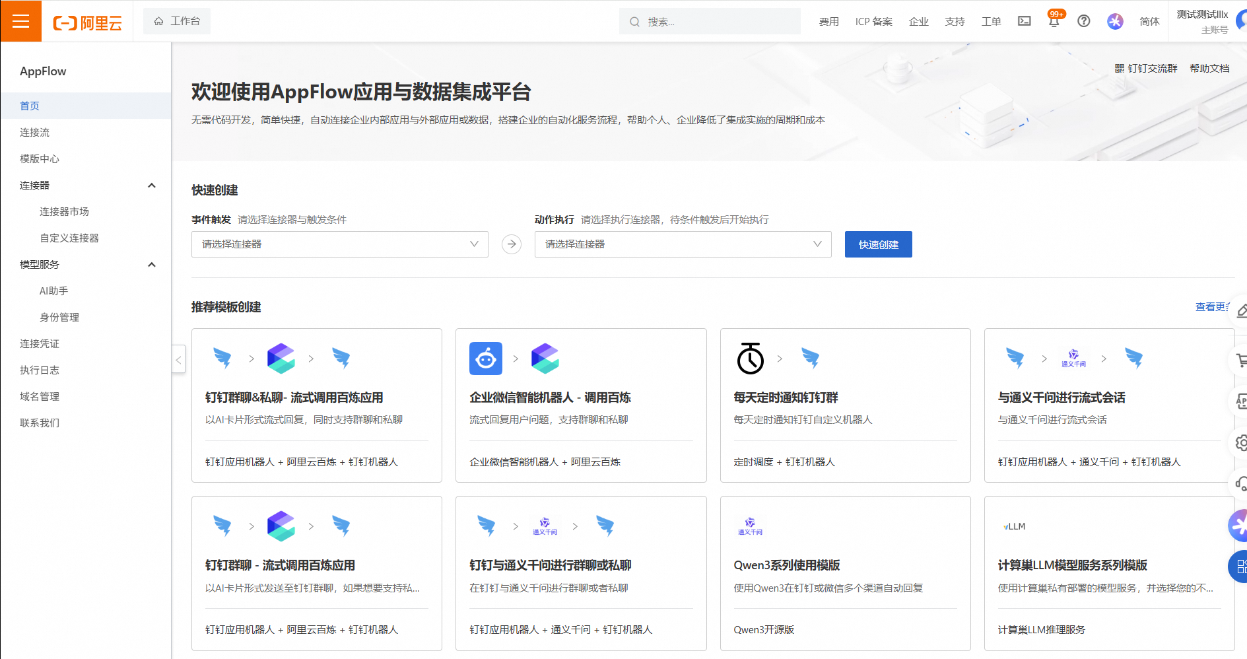The image size is (1247, 659).
Task: Open the action execution connector dropdown
Action: tap(683, 244)
